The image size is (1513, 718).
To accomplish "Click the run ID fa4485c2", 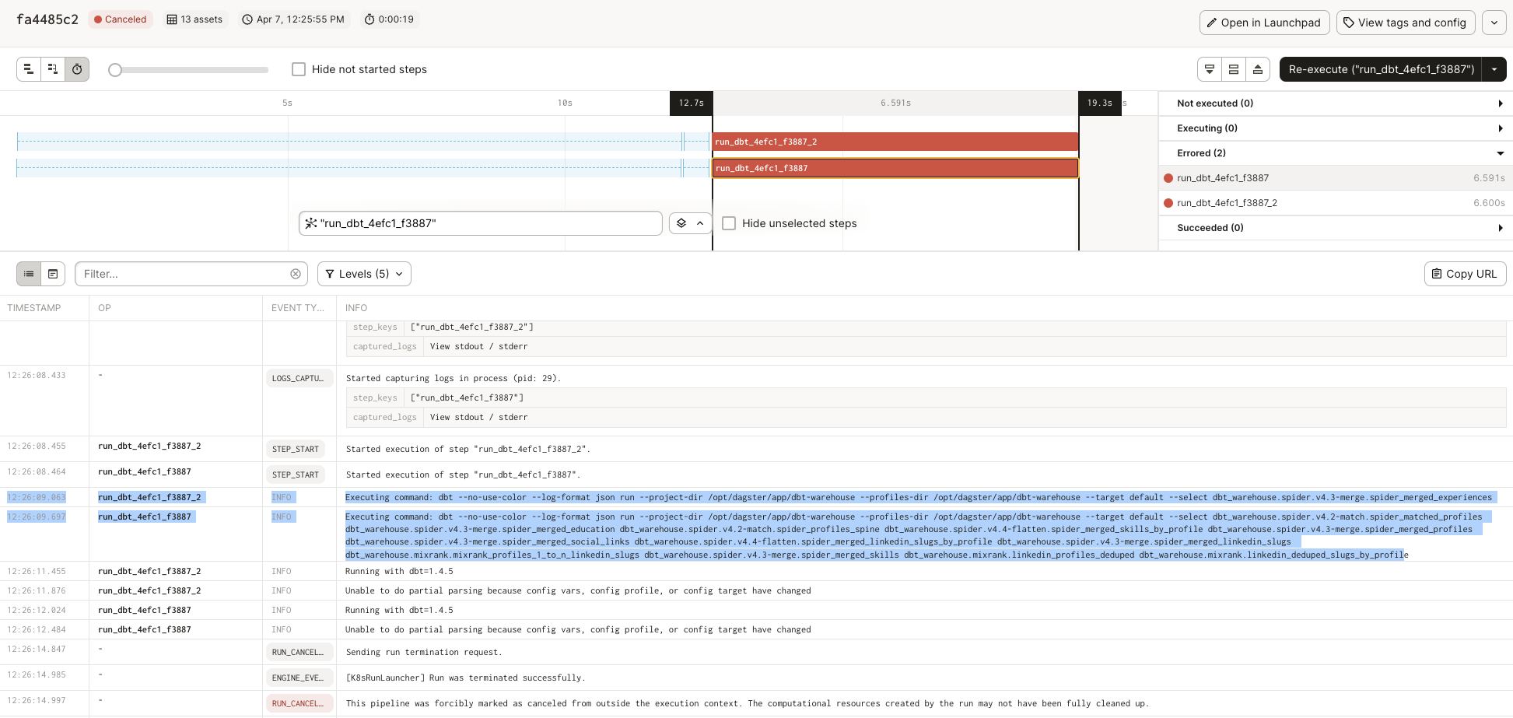I will click(x=47, y=19).
